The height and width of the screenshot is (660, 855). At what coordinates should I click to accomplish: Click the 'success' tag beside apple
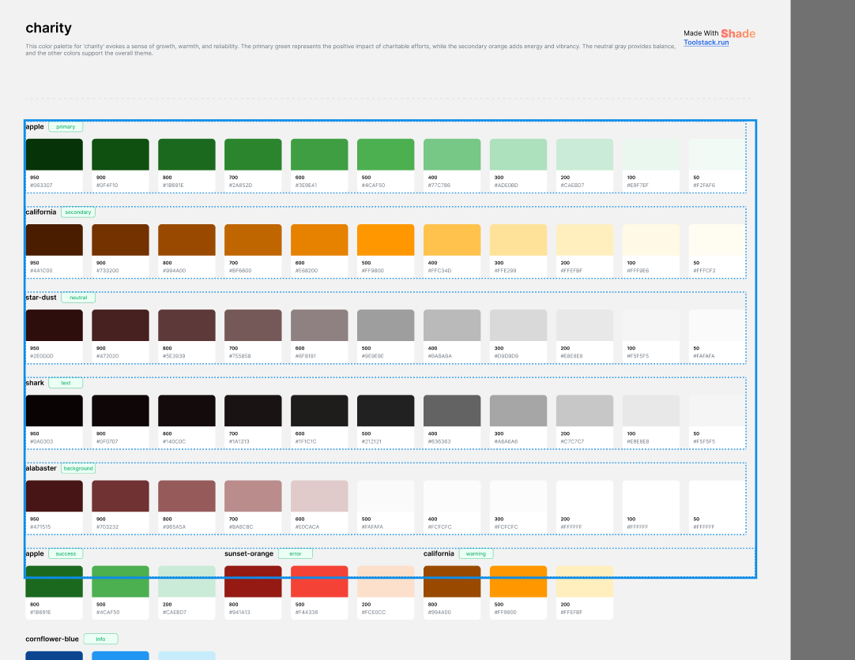(66, 553)
